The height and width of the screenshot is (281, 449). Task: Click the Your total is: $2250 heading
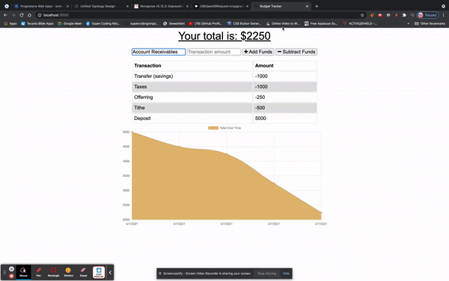[x=224, y=36]
